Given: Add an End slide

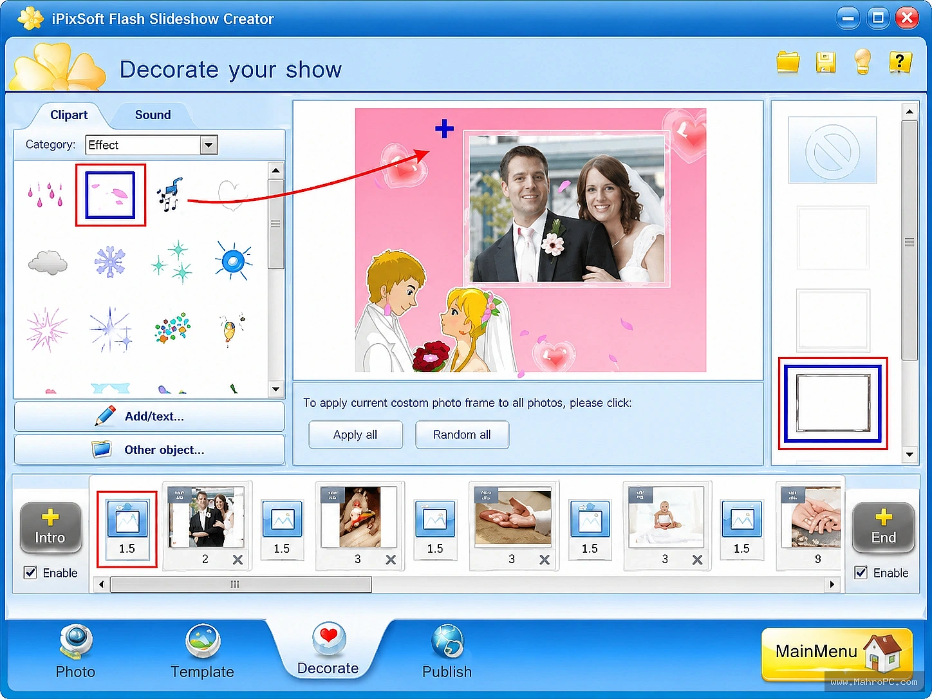Looking at the screenshot, I should 883,528.
